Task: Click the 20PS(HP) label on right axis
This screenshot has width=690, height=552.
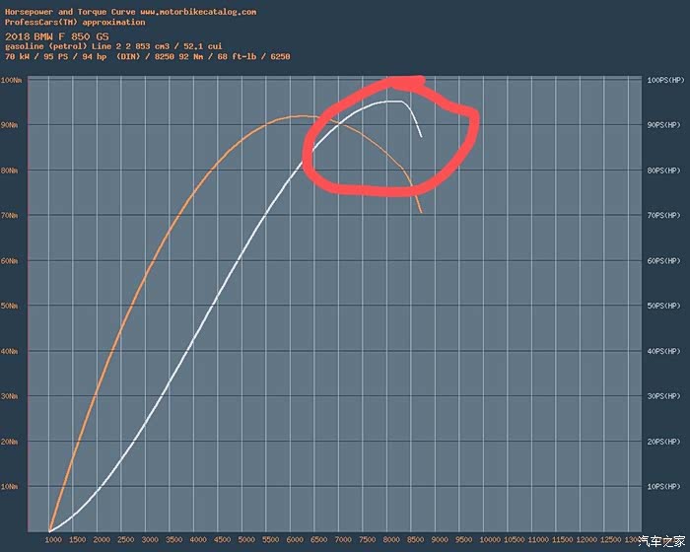Action: pos(663,442)
